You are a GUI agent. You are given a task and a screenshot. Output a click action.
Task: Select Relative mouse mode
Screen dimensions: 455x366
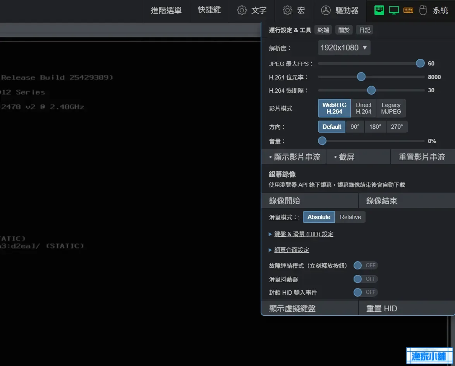click(x=350, y=217)
